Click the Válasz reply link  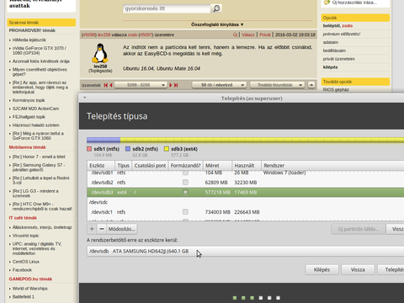tap(248, 35)
